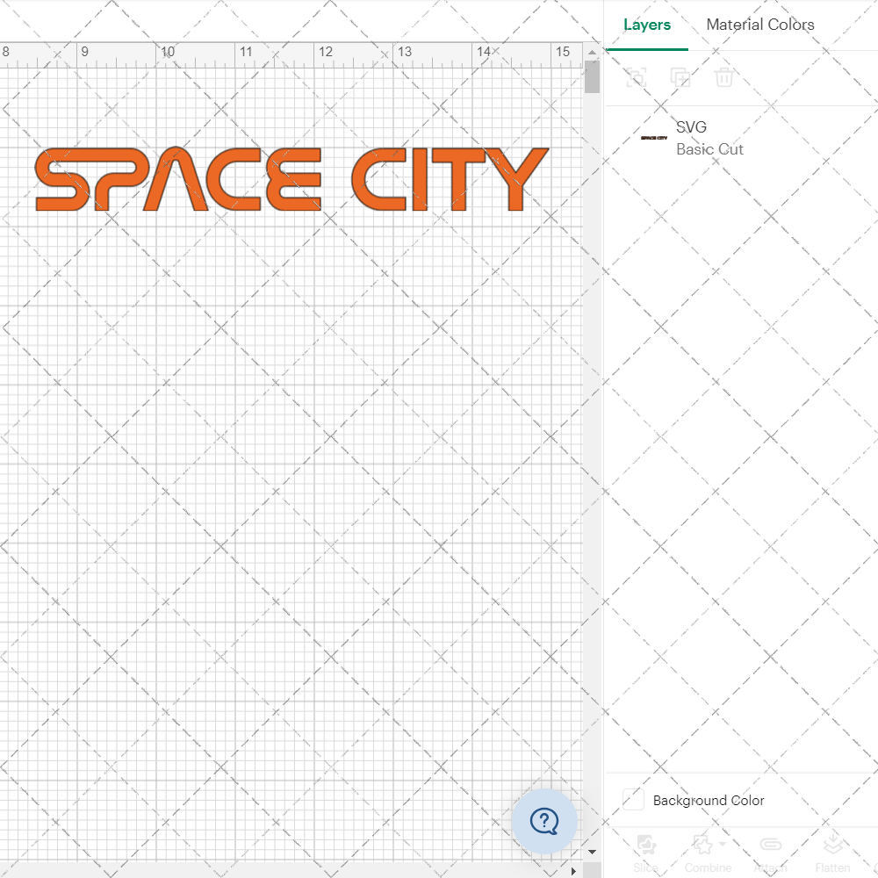Open the help chat bubble button
The image size is (878, 878).
point(543,821)
